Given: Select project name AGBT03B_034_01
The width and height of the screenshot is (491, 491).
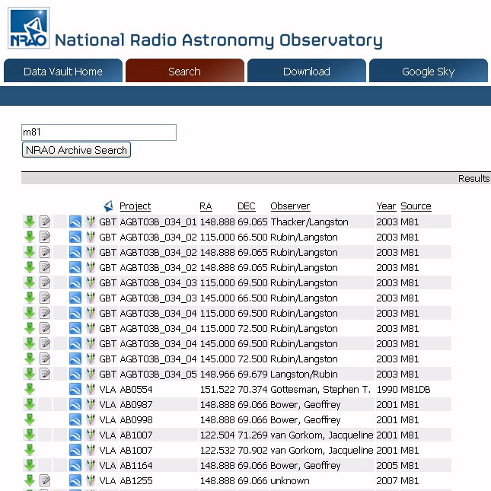Looking at the screenshot, I should point(158,222).
